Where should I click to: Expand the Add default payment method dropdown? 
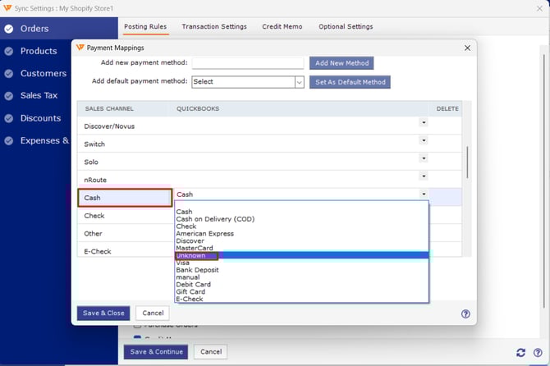299,82
